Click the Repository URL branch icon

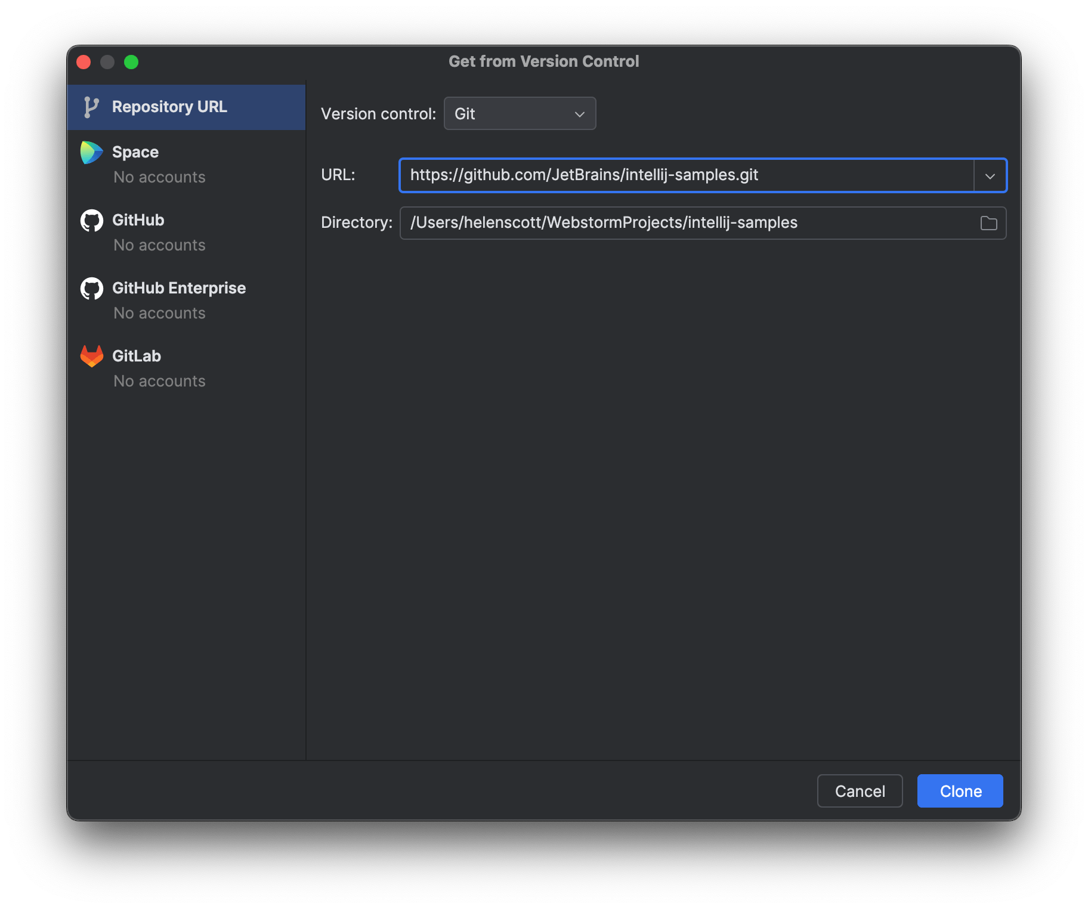click(91, 107)
